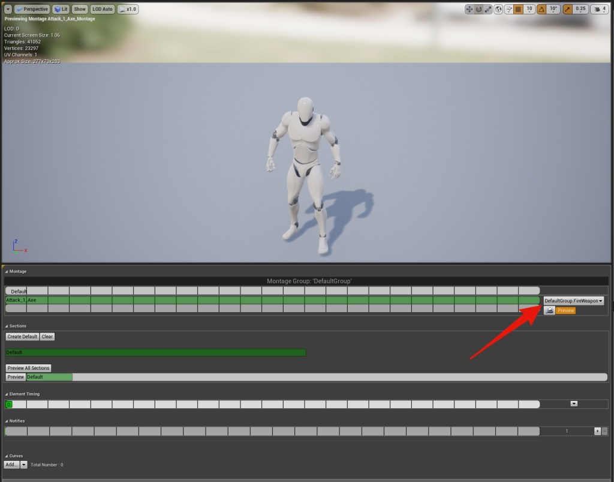Select dark green Default section bar
The width and height of the screenshot is (614, 482).
pyautogui.click(x=155, y=352)
